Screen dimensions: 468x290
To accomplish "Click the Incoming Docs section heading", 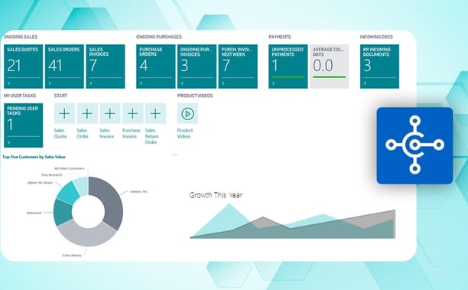I will (x=376, y=37).
